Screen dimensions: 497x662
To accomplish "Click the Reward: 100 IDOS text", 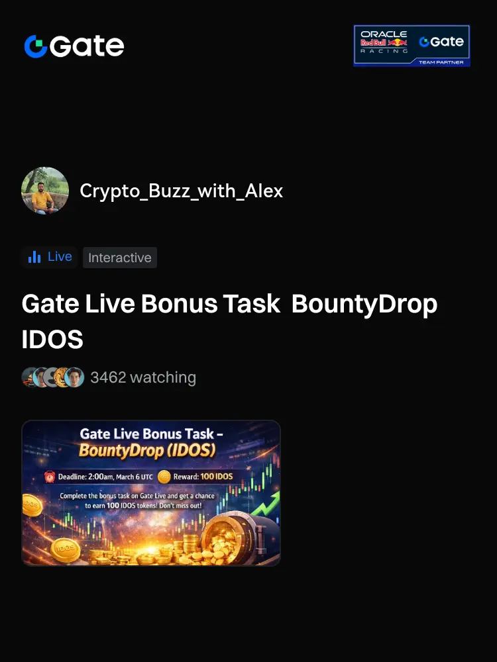I will point(203,477).
